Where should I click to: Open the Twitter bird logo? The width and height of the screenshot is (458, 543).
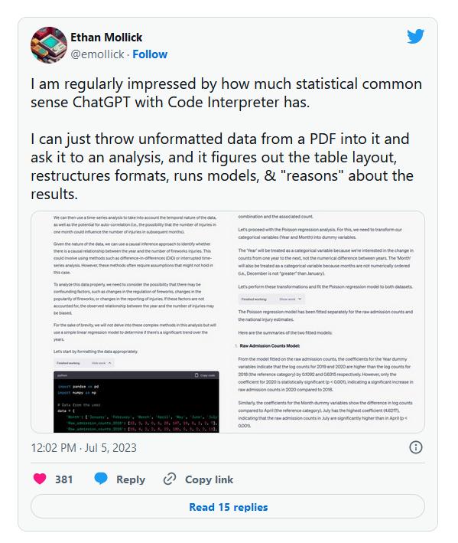[415, 36]
